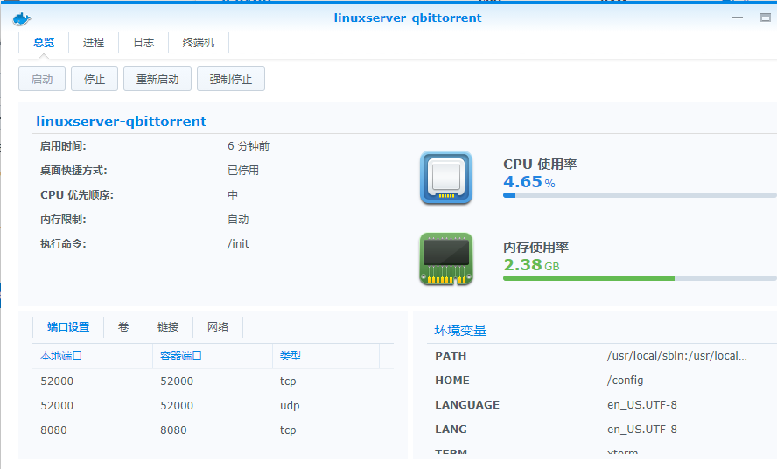This screenshot has height=469, width=777.
Task: Click the linuxserver-qbittorrent container name heading
Action: coord(121,122)
